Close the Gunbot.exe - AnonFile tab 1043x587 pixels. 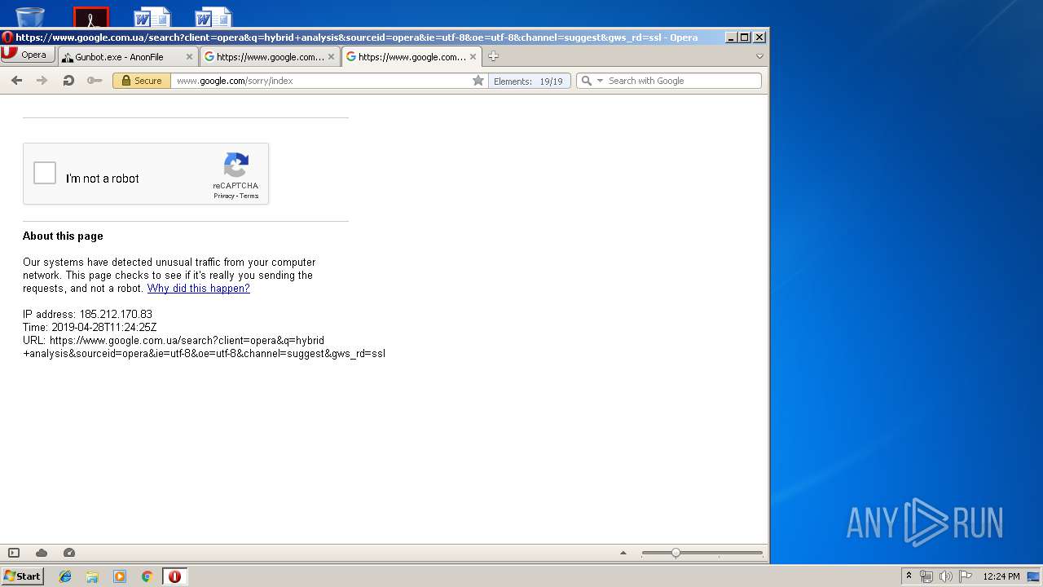[190, 57]
